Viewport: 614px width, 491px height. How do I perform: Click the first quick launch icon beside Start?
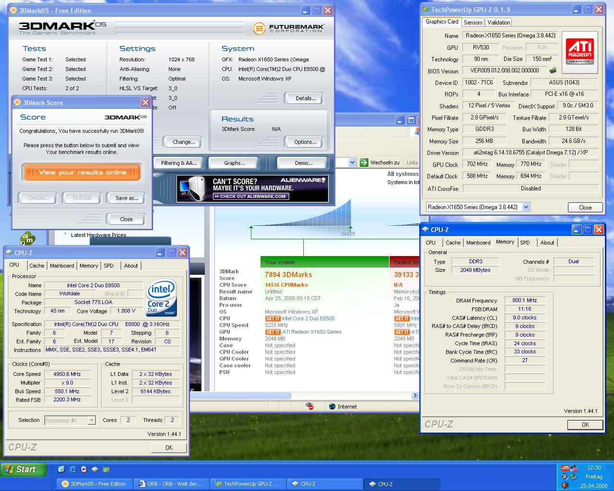pos(61,469)
